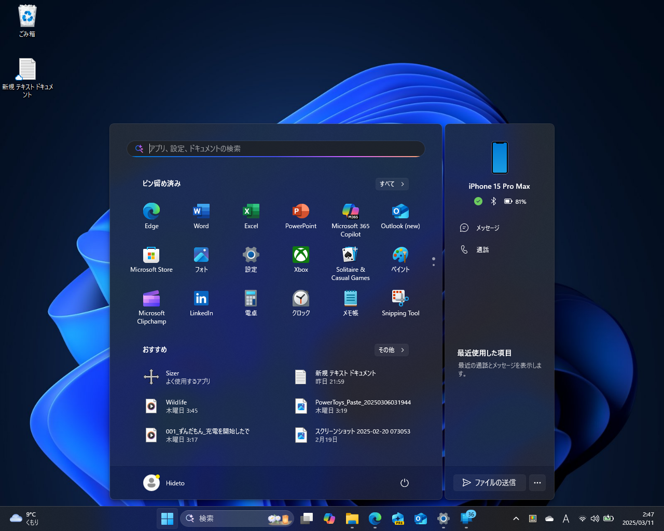Open OneDrive cloud tray icon
The image size is (664, 531).
pos(549,519)
